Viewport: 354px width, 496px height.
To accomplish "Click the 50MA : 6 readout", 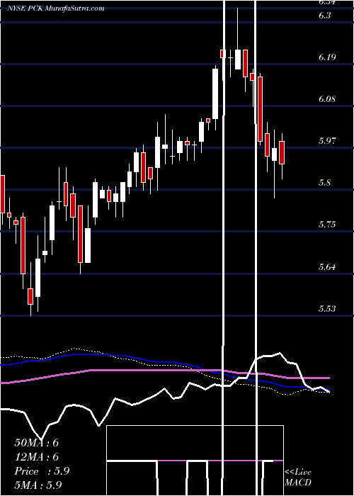I will pos(37,443).
